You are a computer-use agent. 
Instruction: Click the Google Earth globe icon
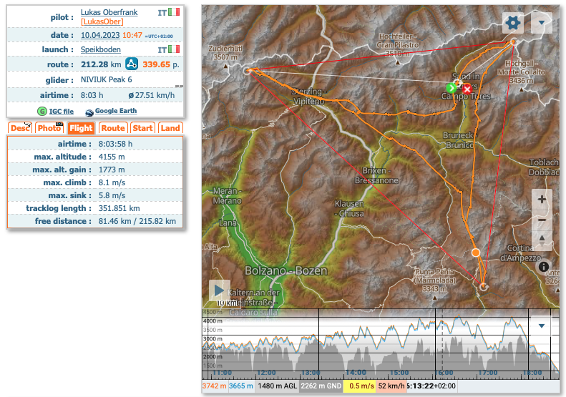[89, 112]
